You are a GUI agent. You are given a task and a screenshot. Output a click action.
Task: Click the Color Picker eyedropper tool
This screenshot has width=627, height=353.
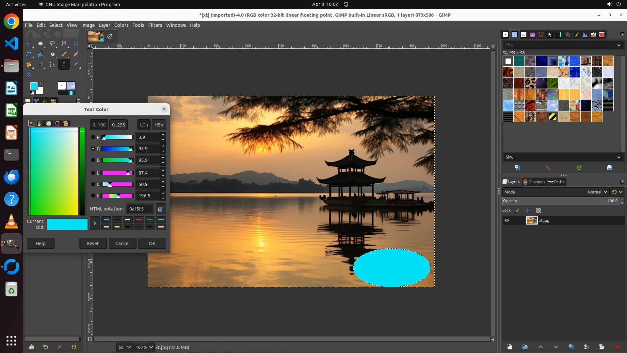tap(76, 65)
